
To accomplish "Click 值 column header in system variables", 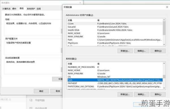I will coord(98,64).
